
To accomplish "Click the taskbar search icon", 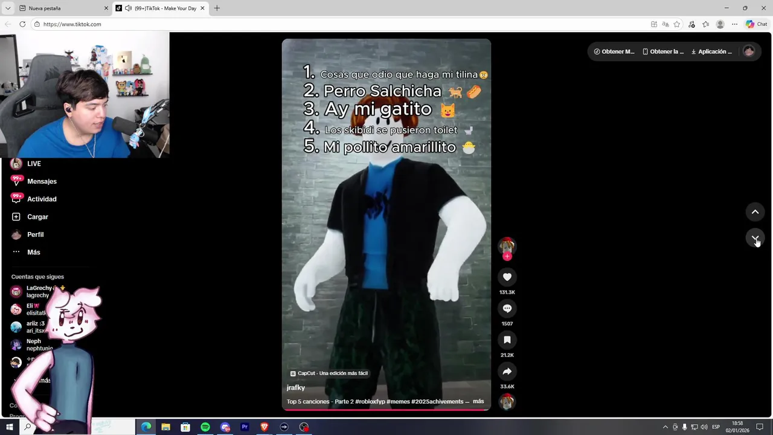I will [27, 427].
